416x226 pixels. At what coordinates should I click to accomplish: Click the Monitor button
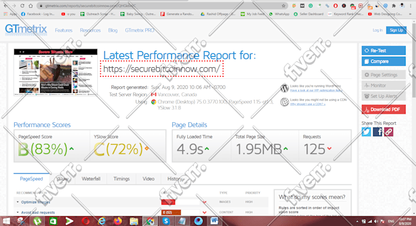coord(384,86)
